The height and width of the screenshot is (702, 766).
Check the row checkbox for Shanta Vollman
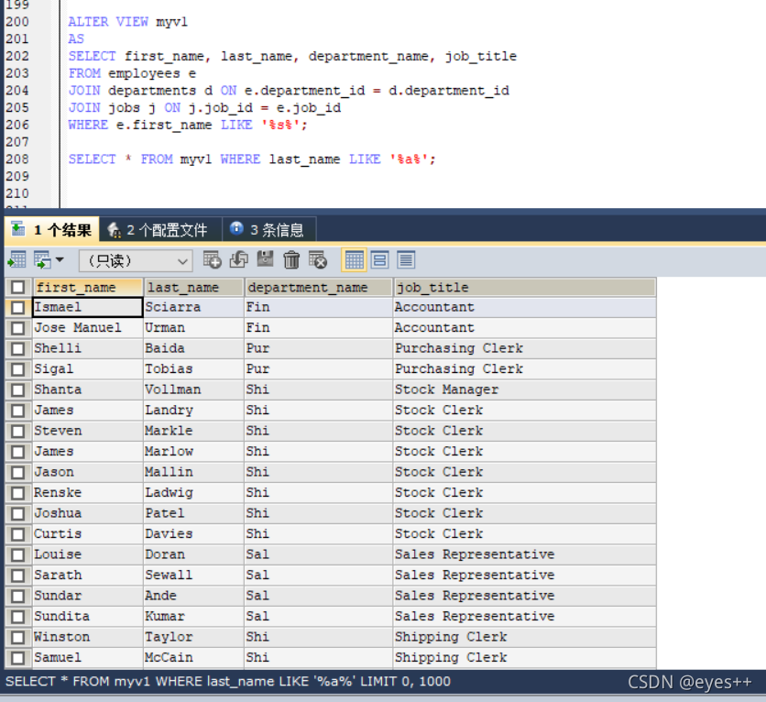coord(18,389)
